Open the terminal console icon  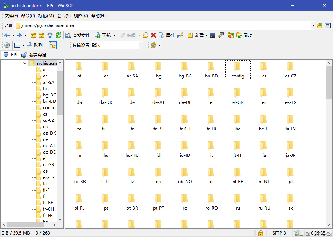point(213,35)
